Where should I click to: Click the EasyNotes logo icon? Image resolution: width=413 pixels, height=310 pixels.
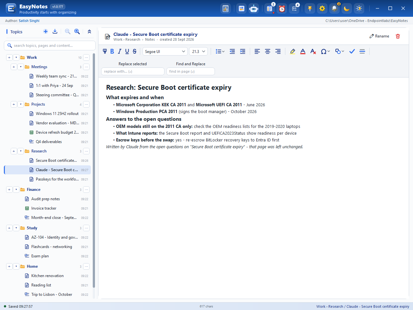11,8
